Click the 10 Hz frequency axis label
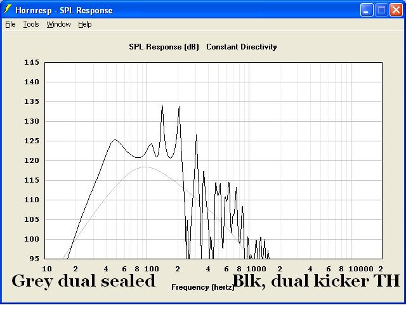406x317 pixels. click(46, 269)
